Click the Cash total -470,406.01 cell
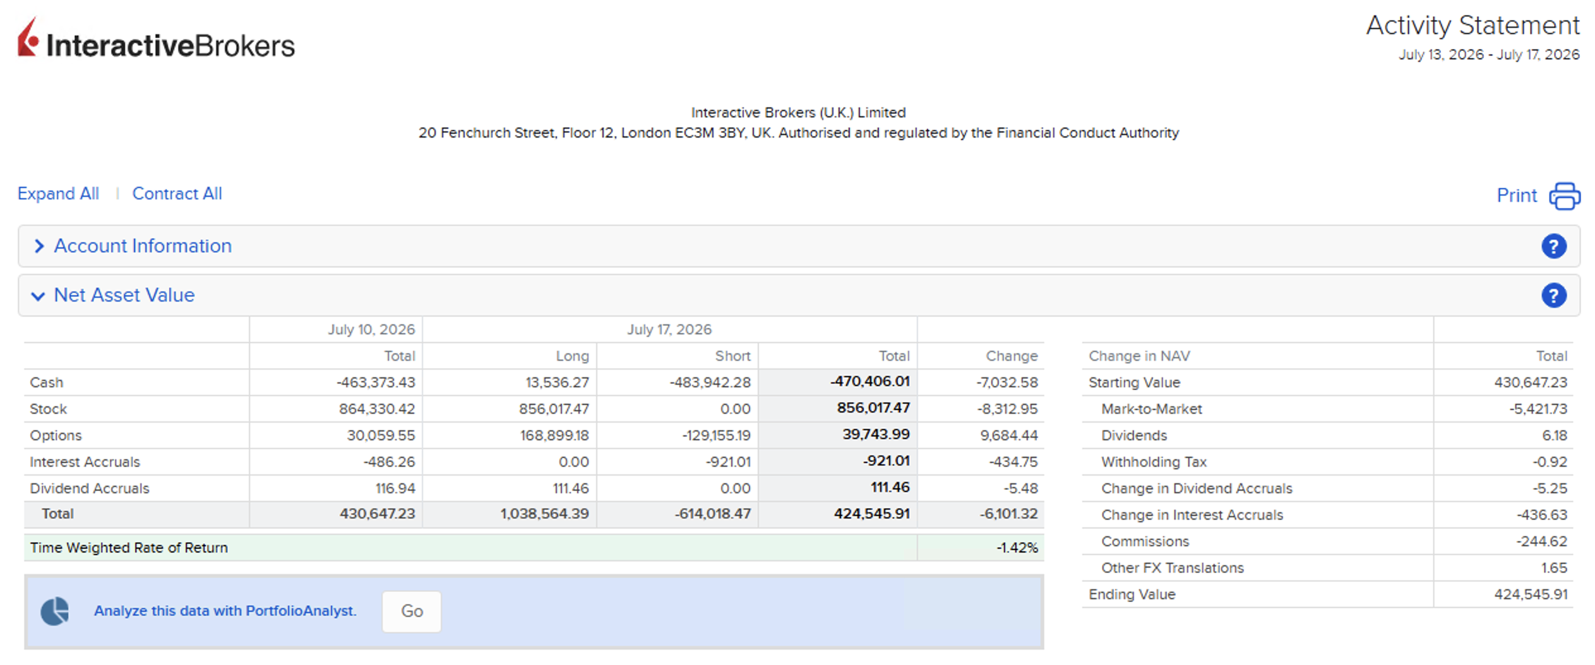The width and height of the screenshot is (1595, 665). [837, 382]
